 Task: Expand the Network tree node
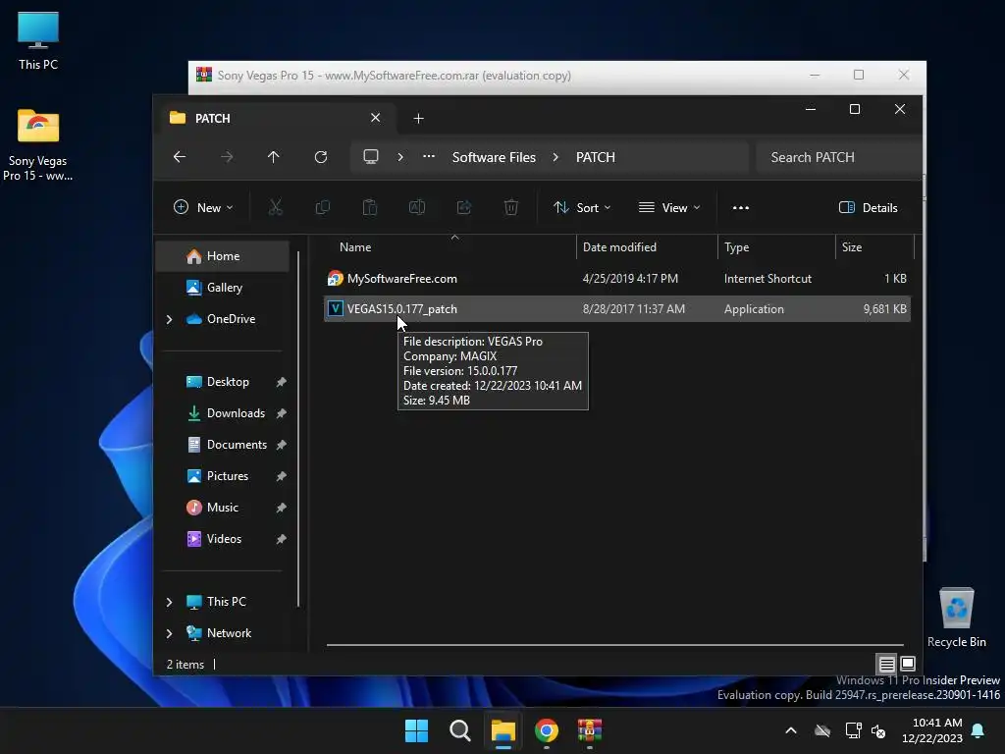pyautogui.click(x=169, y=633)
